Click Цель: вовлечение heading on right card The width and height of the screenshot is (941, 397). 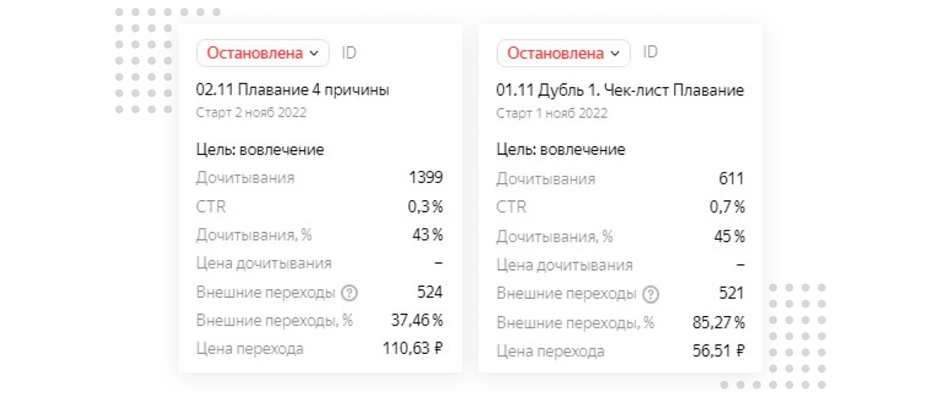click(x=561, y=150)
